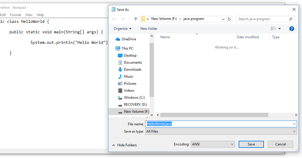Collapse folders with Hide Folders

124,145
